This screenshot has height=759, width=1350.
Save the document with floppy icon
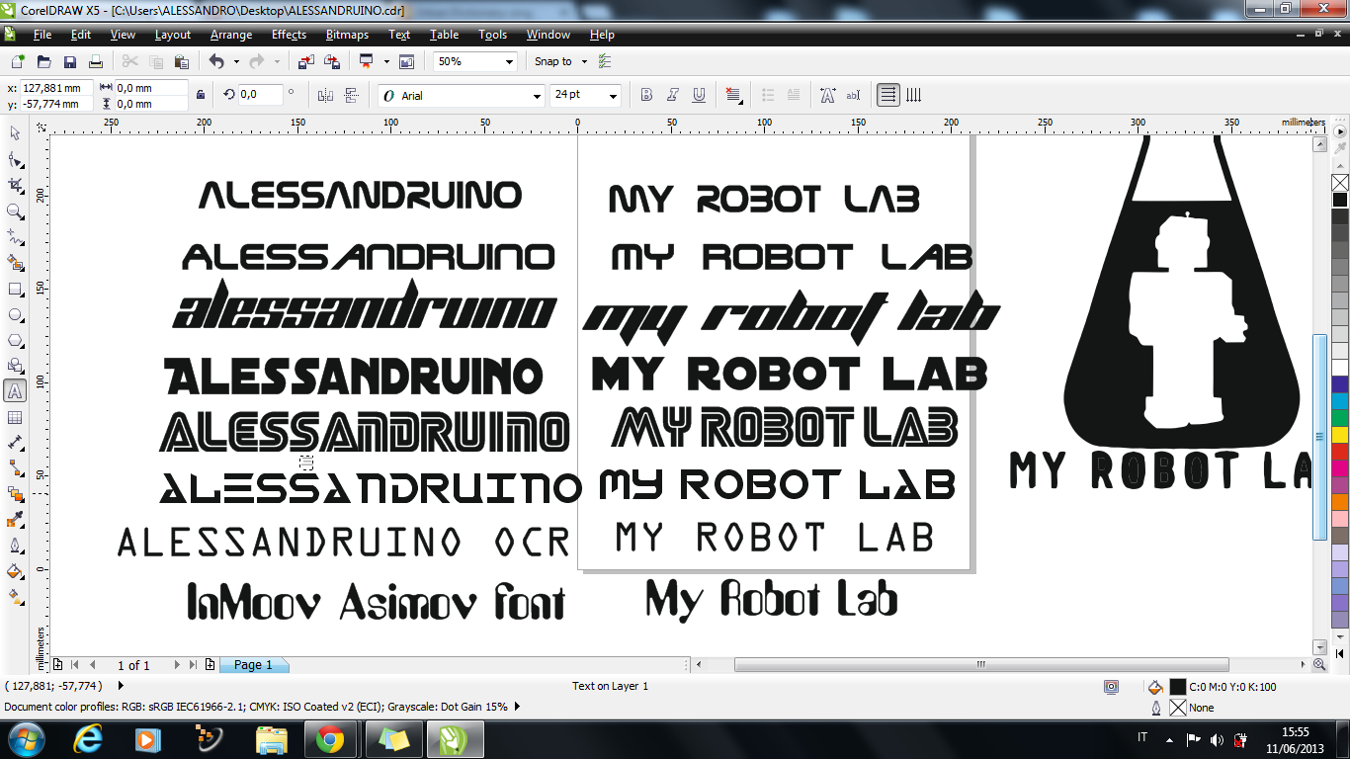pos(70,61)
